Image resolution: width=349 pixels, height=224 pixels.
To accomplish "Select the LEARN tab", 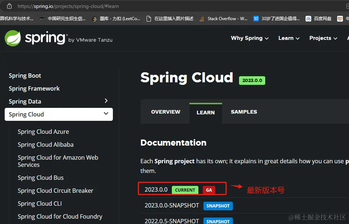I will click(206, 113).
